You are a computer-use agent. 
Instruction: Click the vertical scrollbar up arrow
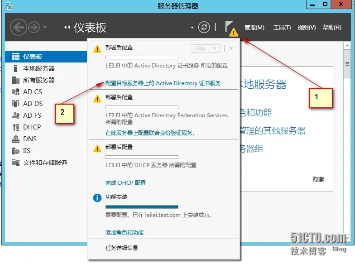pos(347,46)
